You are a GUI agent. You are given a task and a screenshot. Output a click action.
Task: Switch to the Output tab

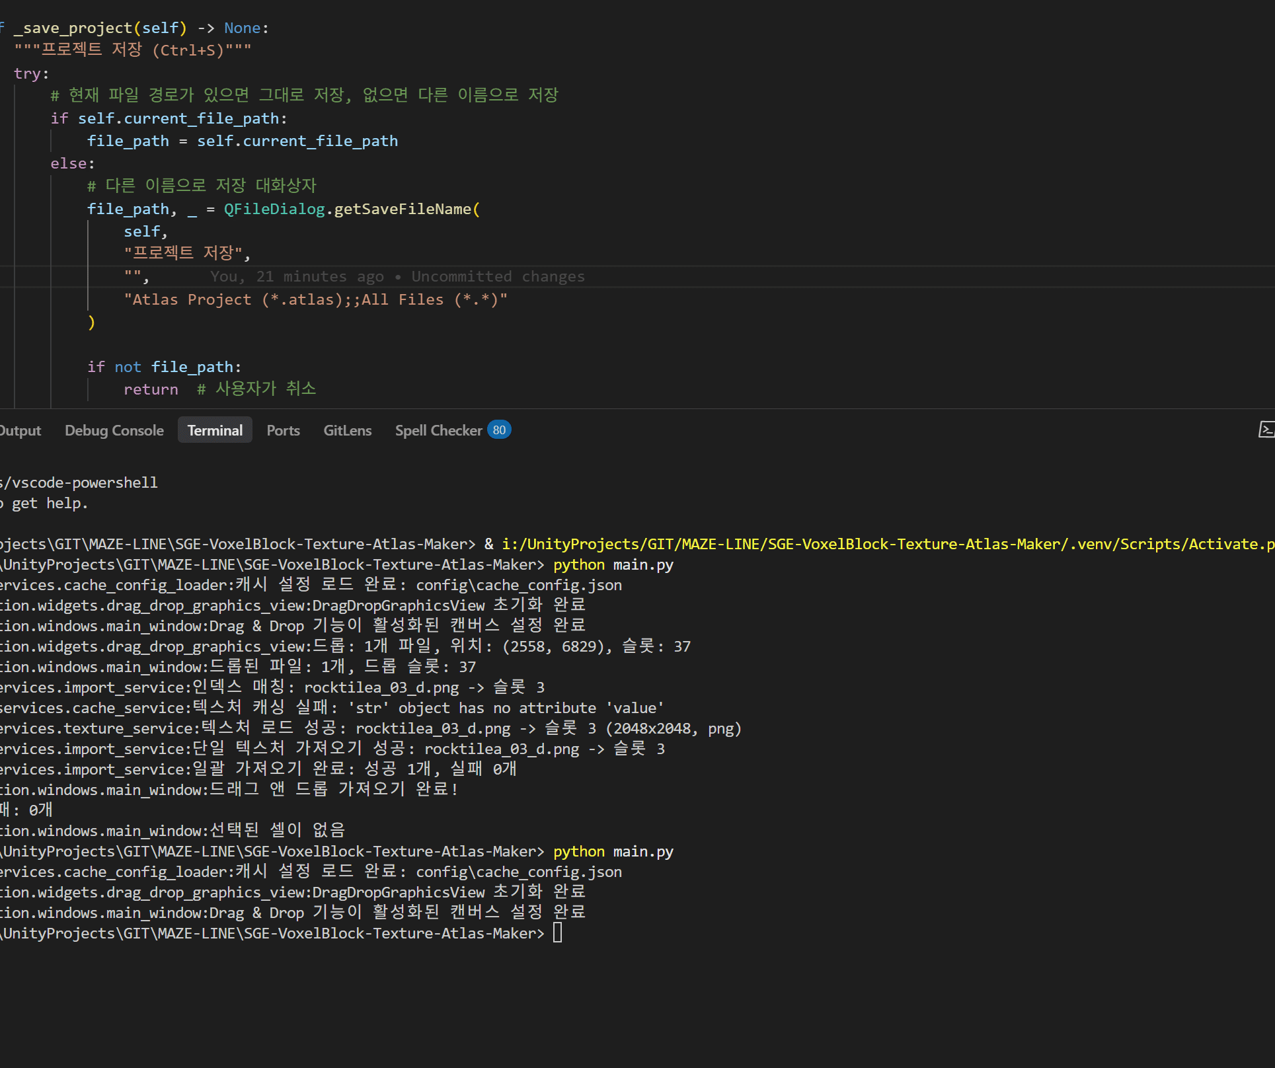pyautogui.click(x=20, y=431)
